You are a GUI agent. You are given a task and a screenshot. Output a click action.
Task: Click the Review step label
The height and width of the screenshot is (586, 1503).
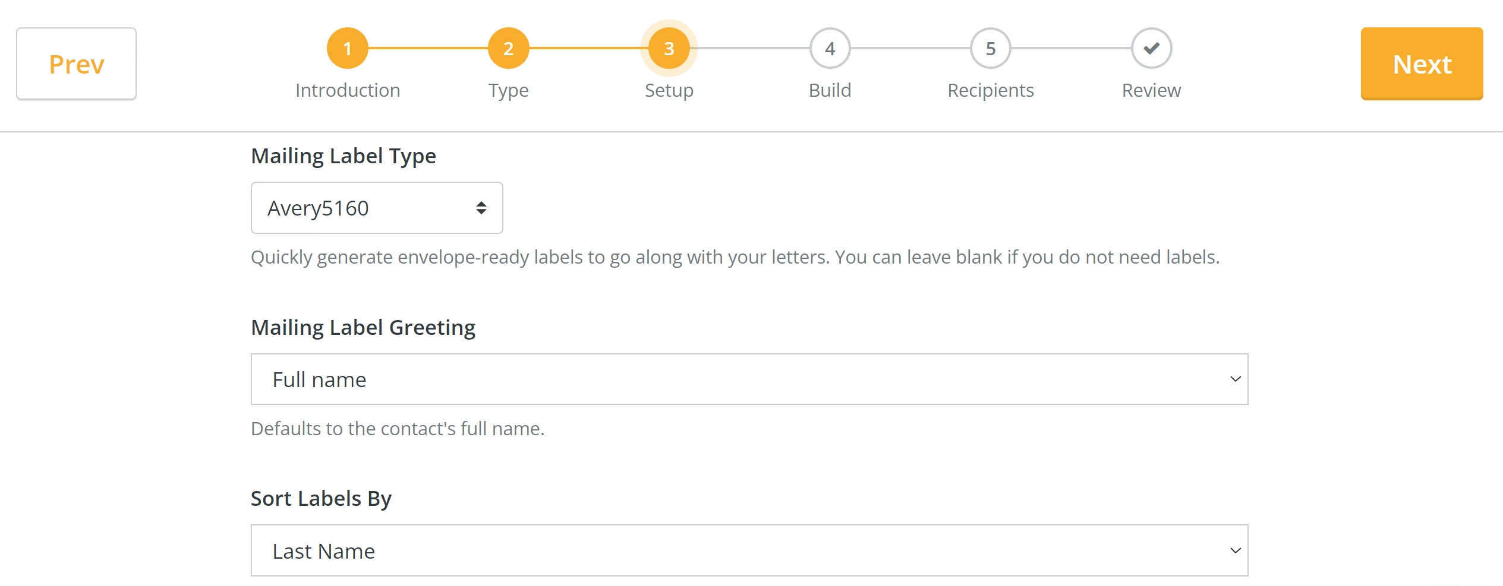pyautogui.click(x=1151, y=90)
